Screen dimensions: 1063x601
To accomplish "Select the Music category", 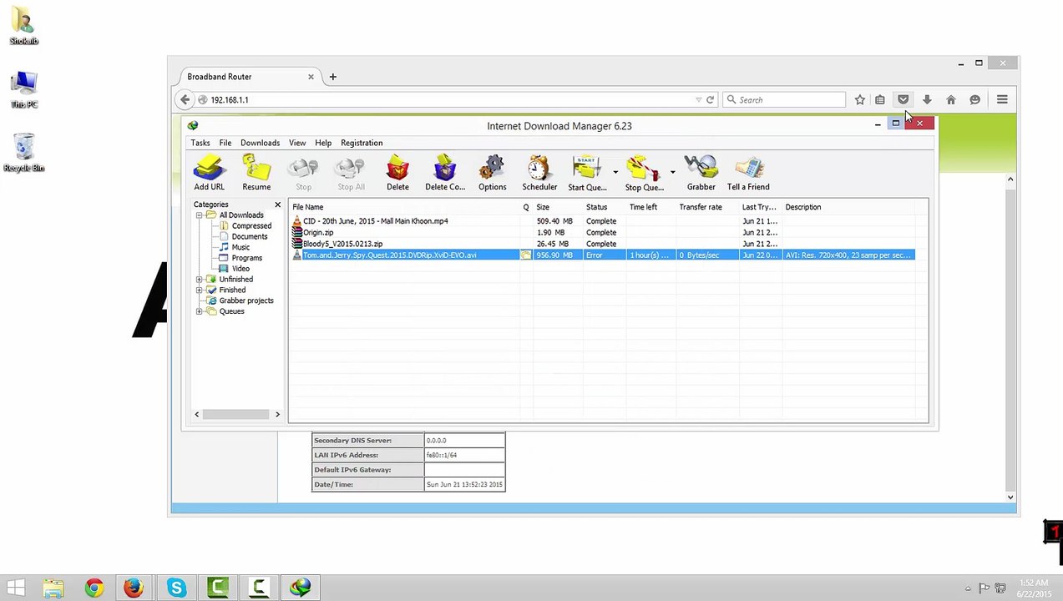I will pos(240,247).
